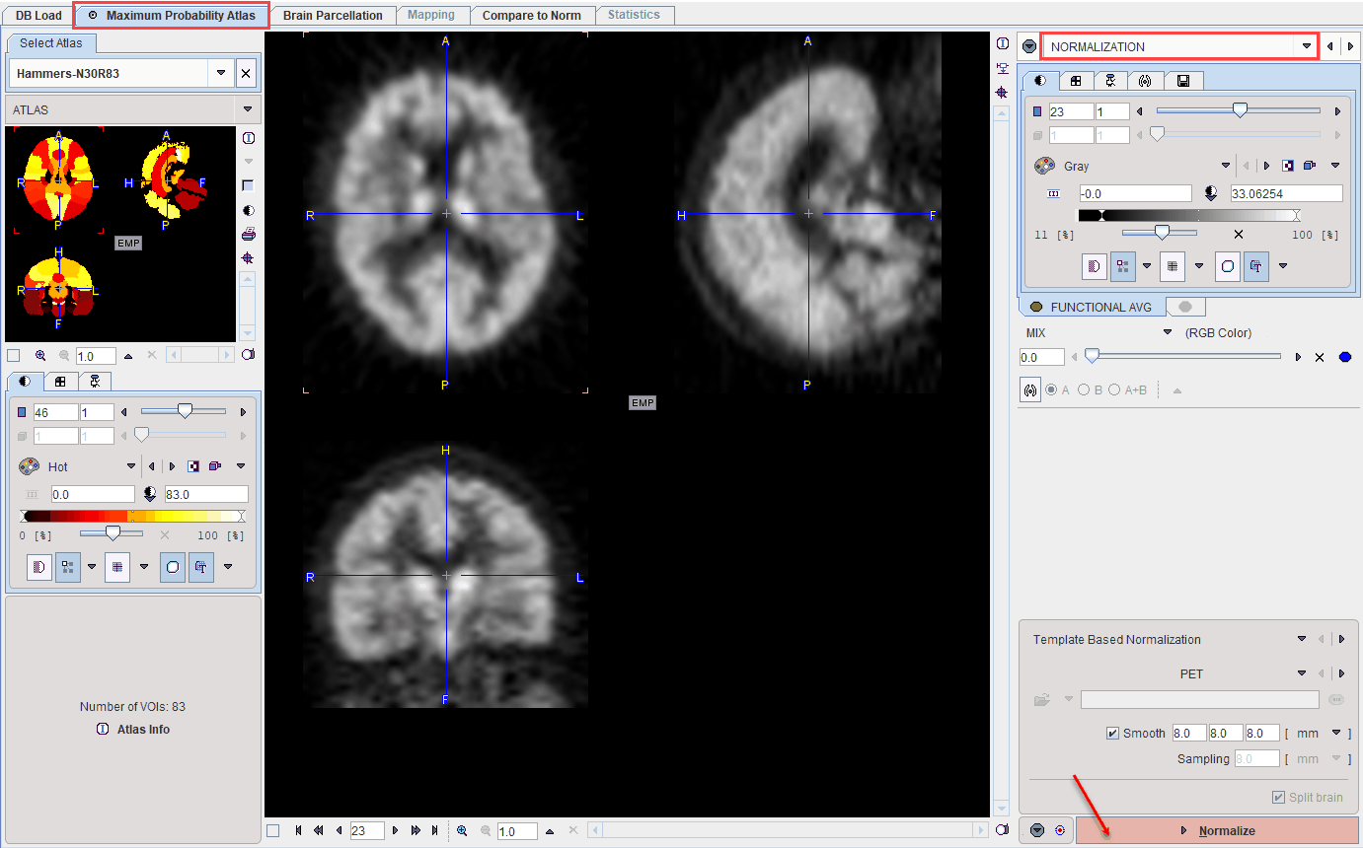Image resolution: width=1363 pixels, height=848 pixels.
Task: Click the crosshair icon in right vertical toolbar
Action: click(1002, 92)
